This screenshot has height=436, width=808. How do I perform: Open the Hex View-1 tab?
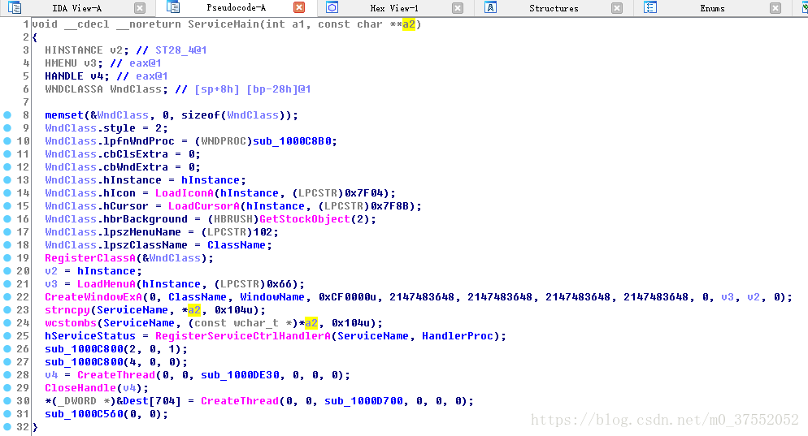pos(394,8)
